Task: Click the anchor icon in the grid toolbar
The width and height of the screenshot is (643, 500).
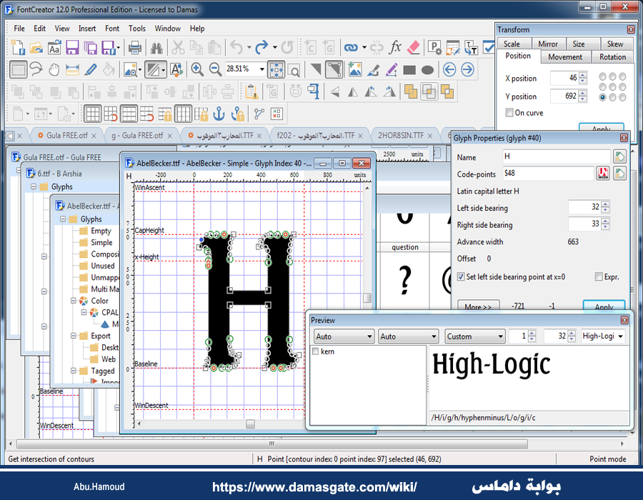Action: (x=219, y=114)
